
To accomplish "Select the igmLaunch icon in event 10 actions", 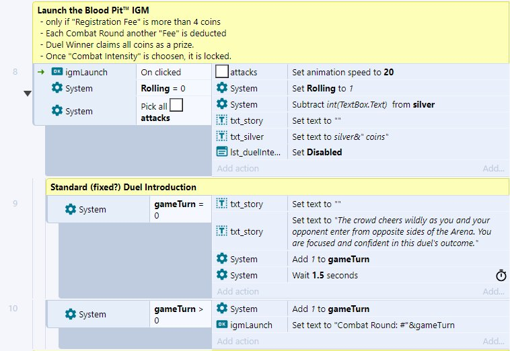I will coord(222,324).
